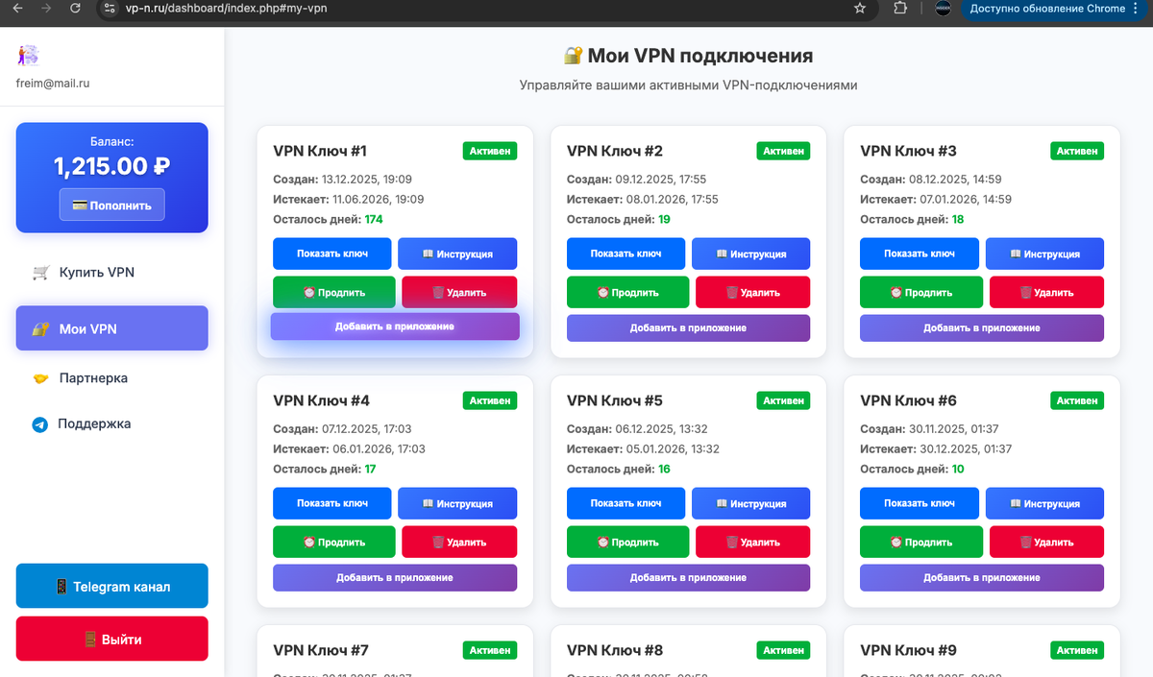The image size is (1153, 677).
Task: Click the site logo above freim@mail.ru
Action: pos(28,56)
